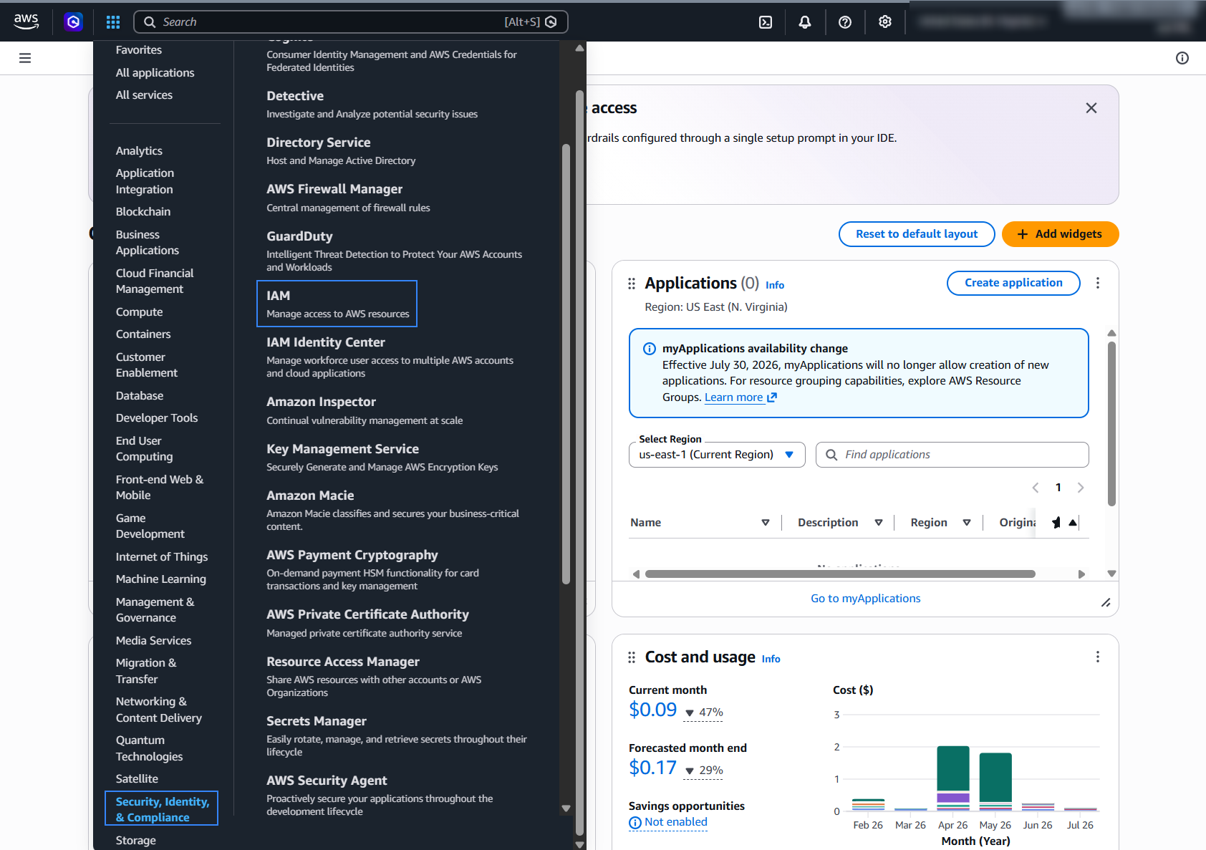Click the Applications widget resize corner icon

pos(1106,603)
